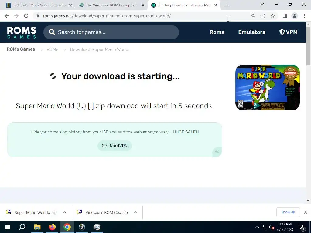
Task: Click Download Super Mario World breadcrumb
Action: [x=99, y=49]
